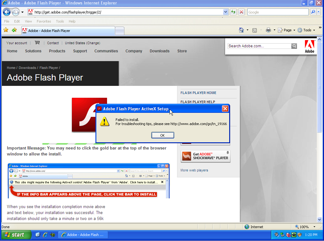Image resolution: width=324 pixels, height=241 pixels.
Task: Expand the address bar URL history dropdown
Action: [225, 12]
